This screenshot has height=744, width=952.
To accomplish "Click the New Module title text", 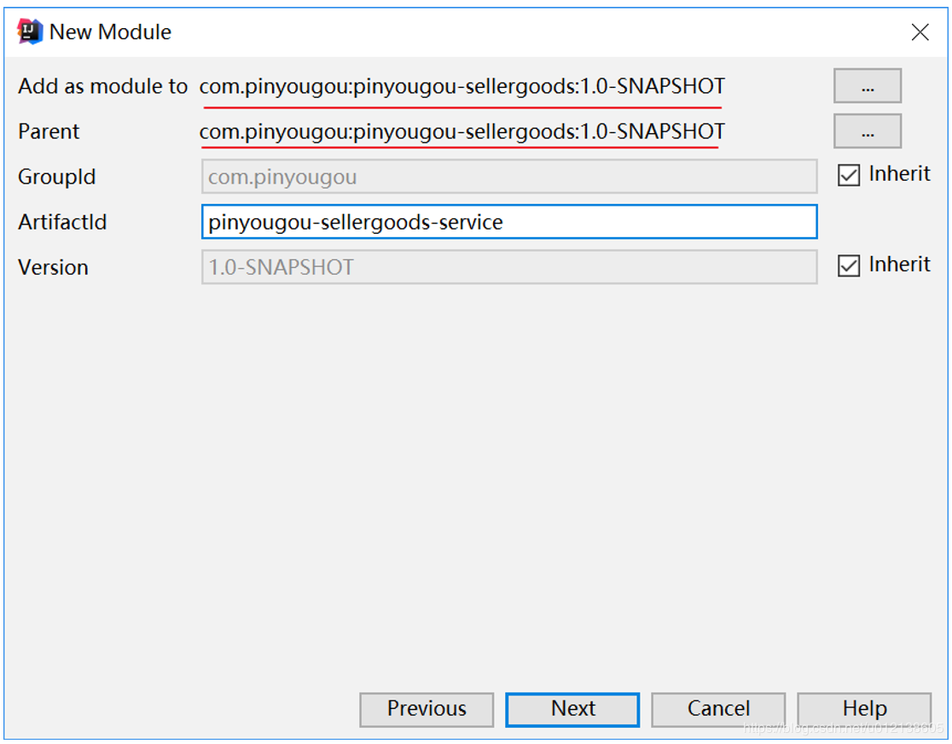I will coord(111,32).
